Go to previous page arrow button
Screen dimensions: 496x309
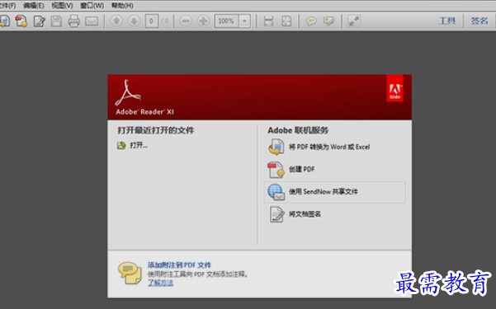point(116,21)
